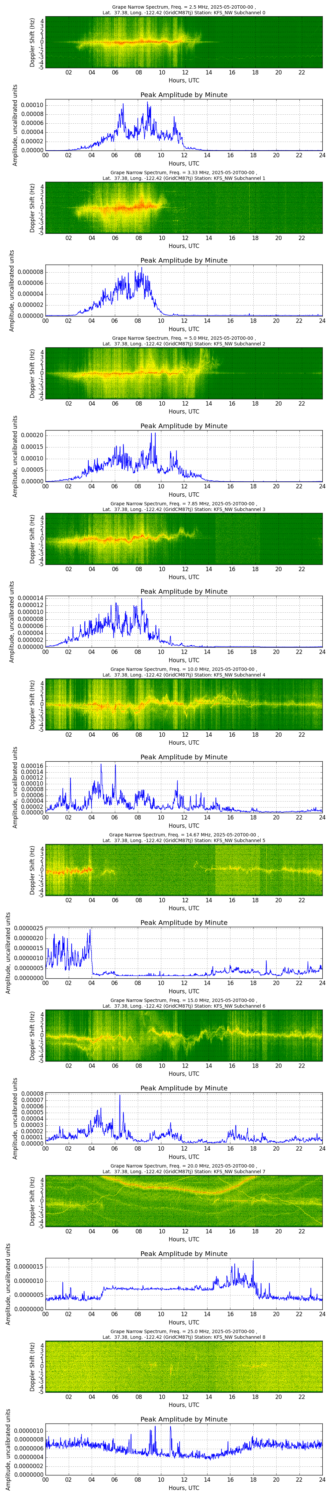332x1496 pixels.
Task: Click the 7.85 MHz Subchannel 3 spectrum title
Action: [183, 506]
